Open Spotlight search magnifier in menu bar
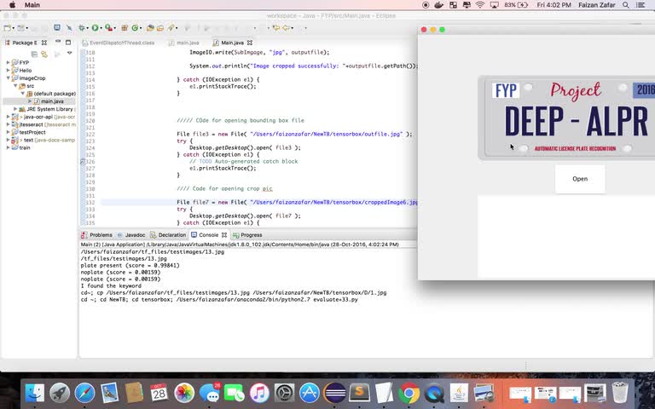Screen dimensions: 655x409 tap(625, 5)
